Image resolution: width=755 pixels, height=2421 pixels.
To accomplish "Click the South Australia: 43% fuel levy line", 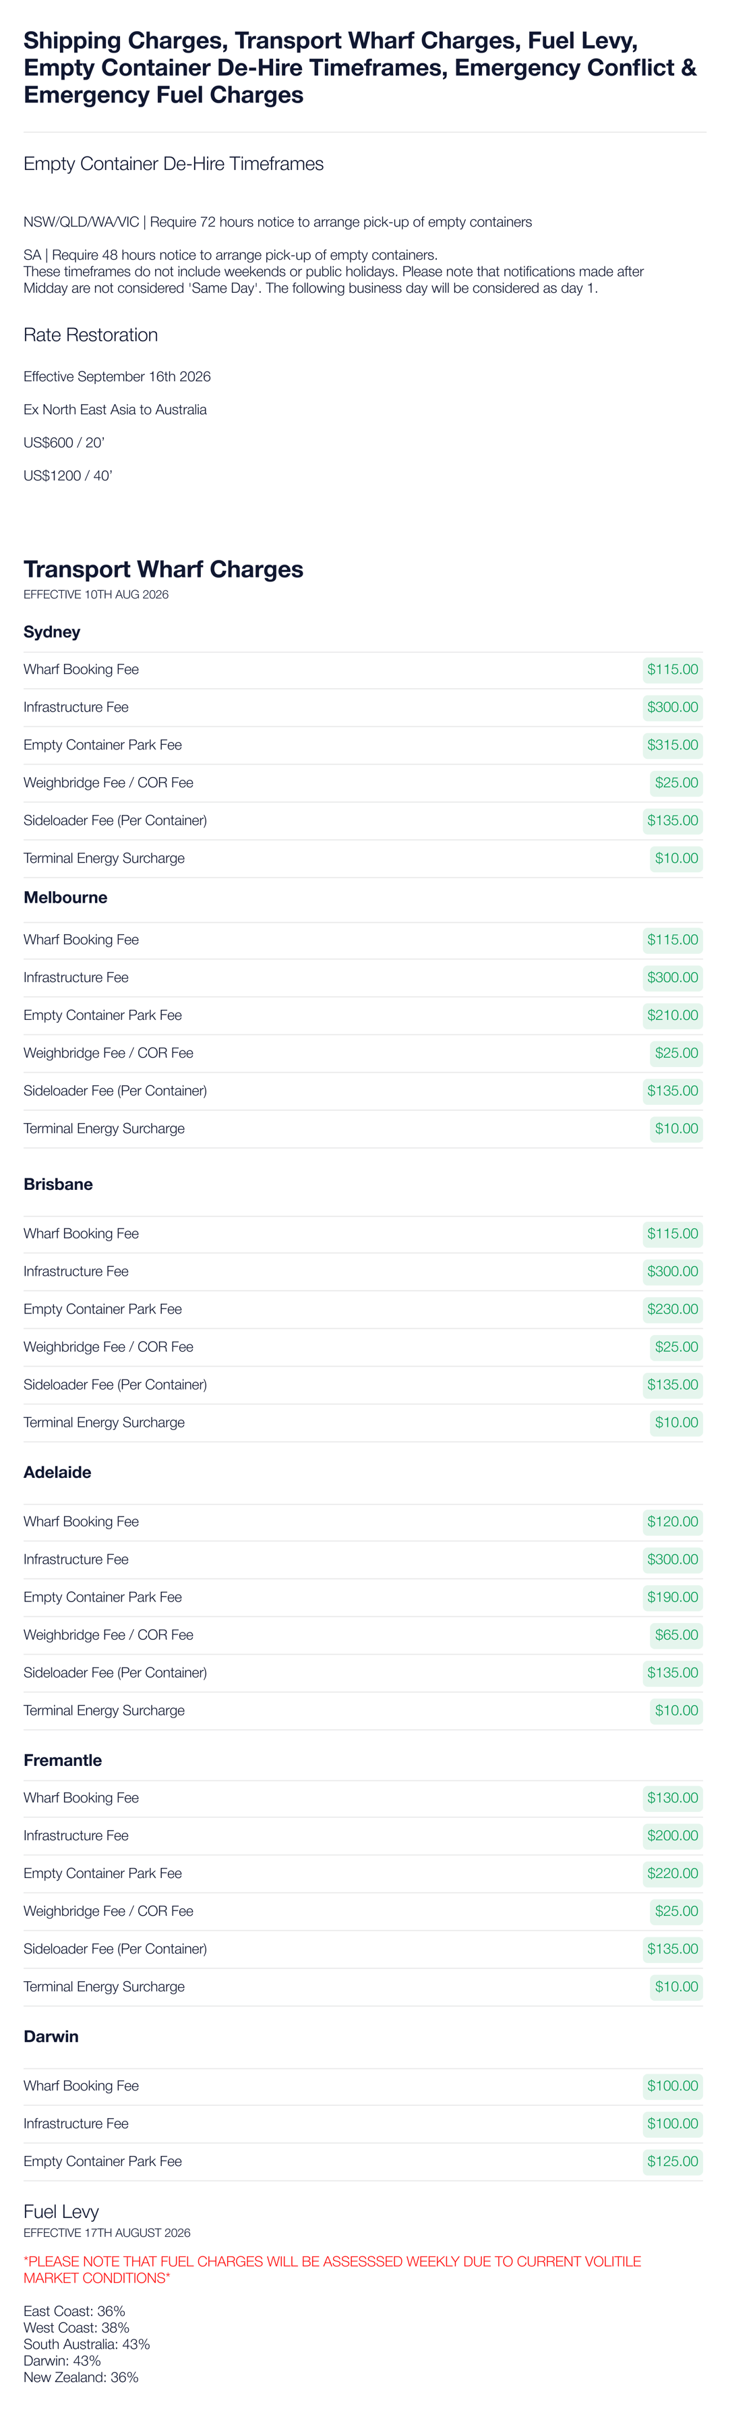I will coord(86,2344).
